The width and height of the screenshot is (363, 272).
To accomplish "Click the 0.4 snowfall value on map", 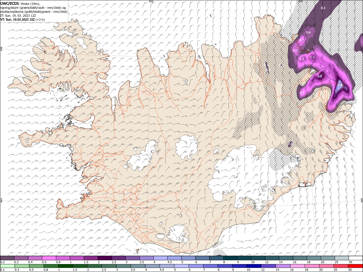I will 309,32.
